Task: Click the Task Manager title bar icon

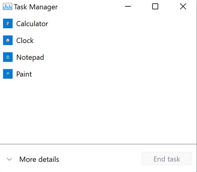Action: pyautogui.click(x=8, y=7)
